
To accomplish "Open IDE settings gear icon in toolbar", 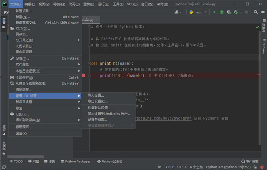I will coord(263,12).
